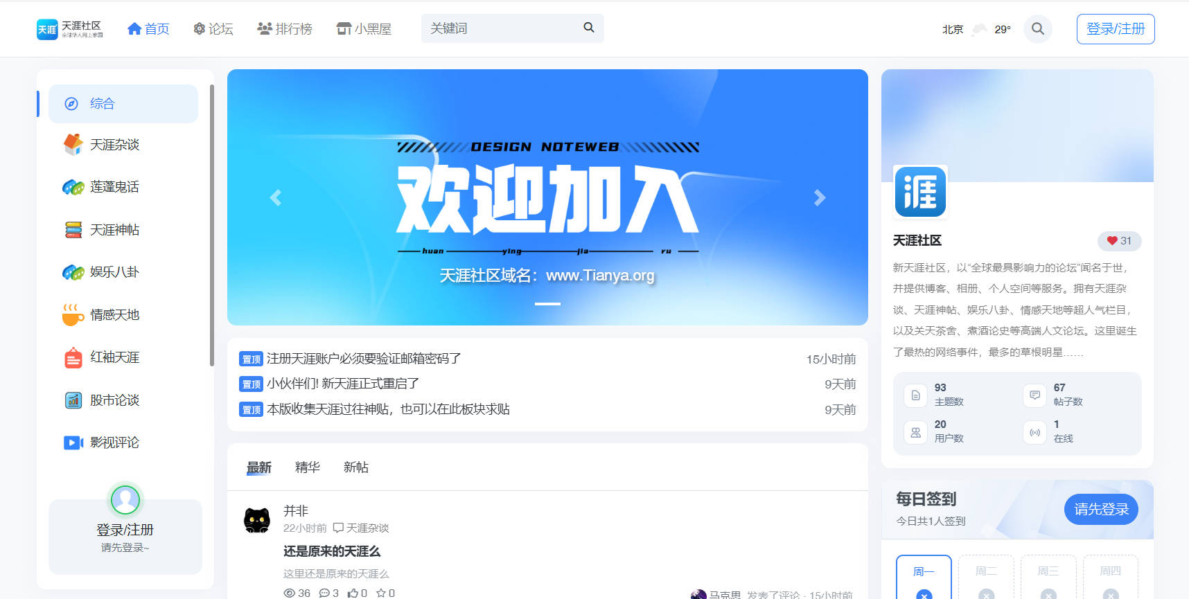Click the 登录/注册 button in header

point(1116,29)
